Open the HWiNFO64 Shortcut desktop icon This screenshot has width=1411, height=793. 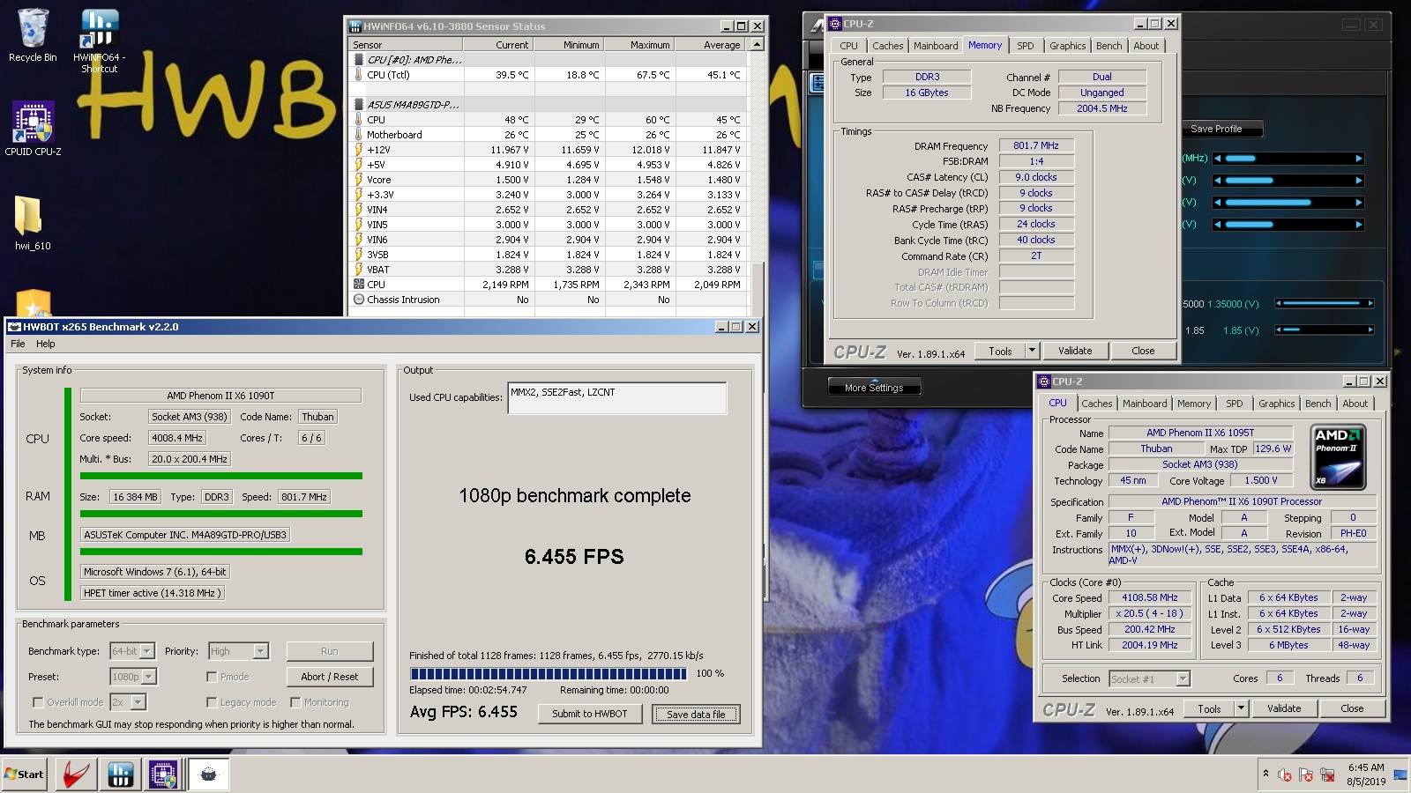click(x=99, y=41)
